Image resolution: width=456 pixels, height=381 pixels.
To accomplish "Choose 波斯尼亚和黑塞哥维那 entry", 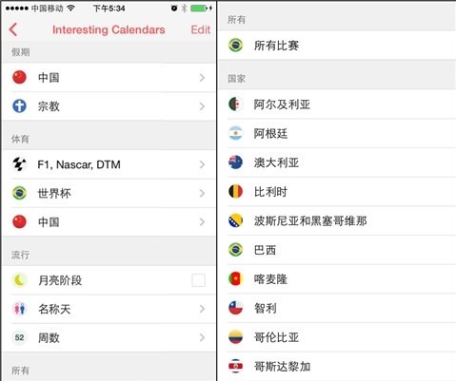I will pos(337,220).
